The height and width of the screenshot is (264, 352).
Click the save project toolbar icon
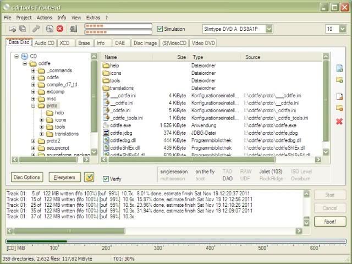pyautogui.click(x=23, y=29)
